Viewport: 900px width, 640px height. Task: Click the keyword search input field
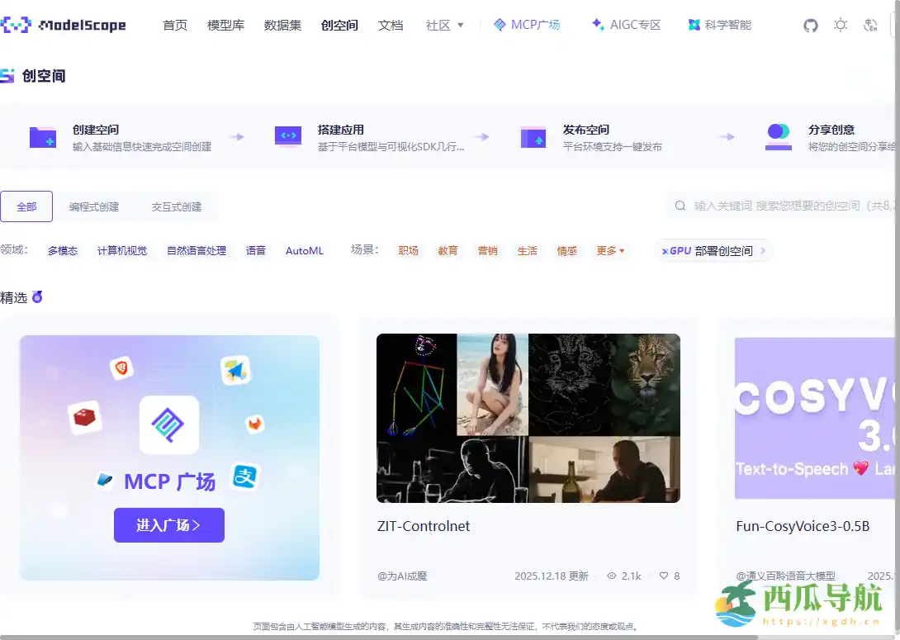[784, 206]
